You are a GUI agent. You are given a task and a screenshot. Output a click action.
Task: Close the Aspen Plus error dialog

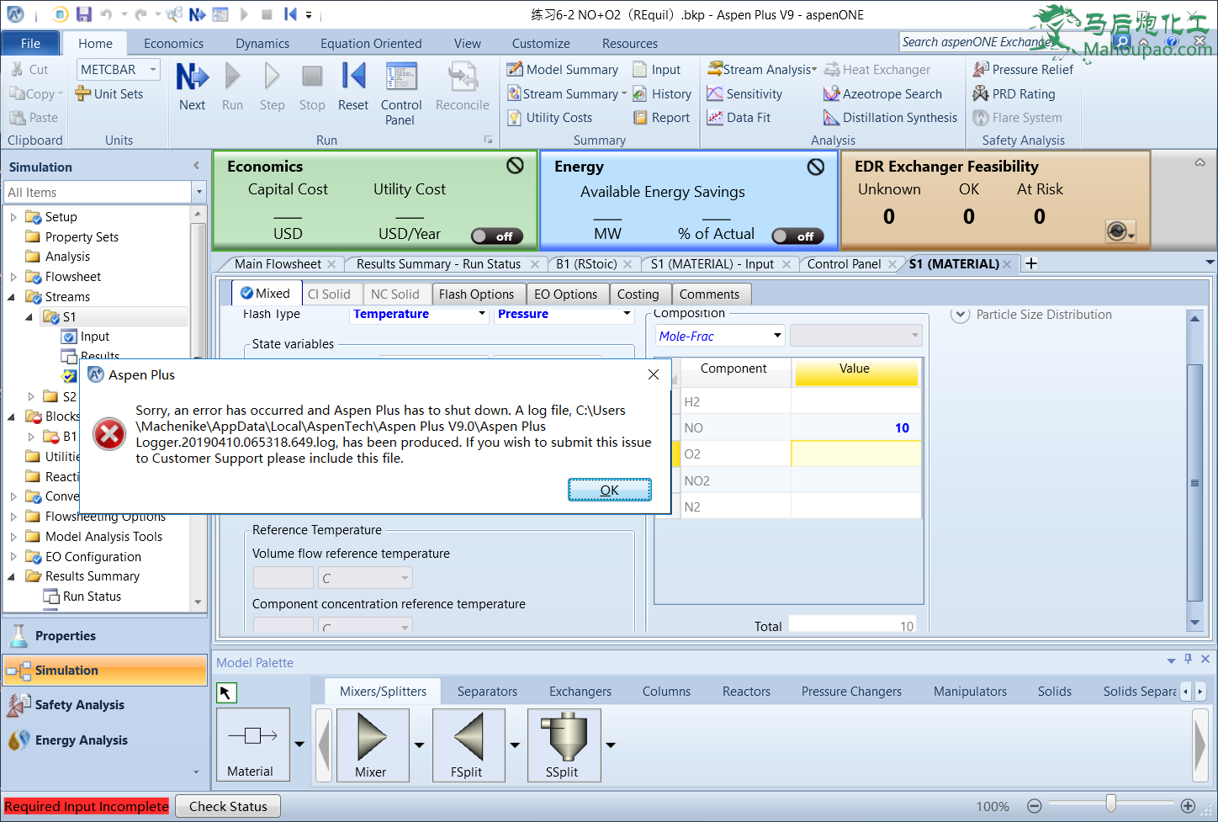654,374
